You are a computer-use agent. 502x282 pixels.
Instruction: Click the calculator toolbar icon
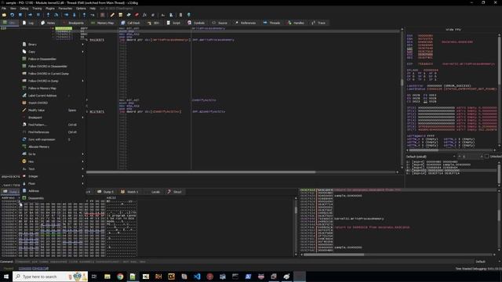click(180, 15)
